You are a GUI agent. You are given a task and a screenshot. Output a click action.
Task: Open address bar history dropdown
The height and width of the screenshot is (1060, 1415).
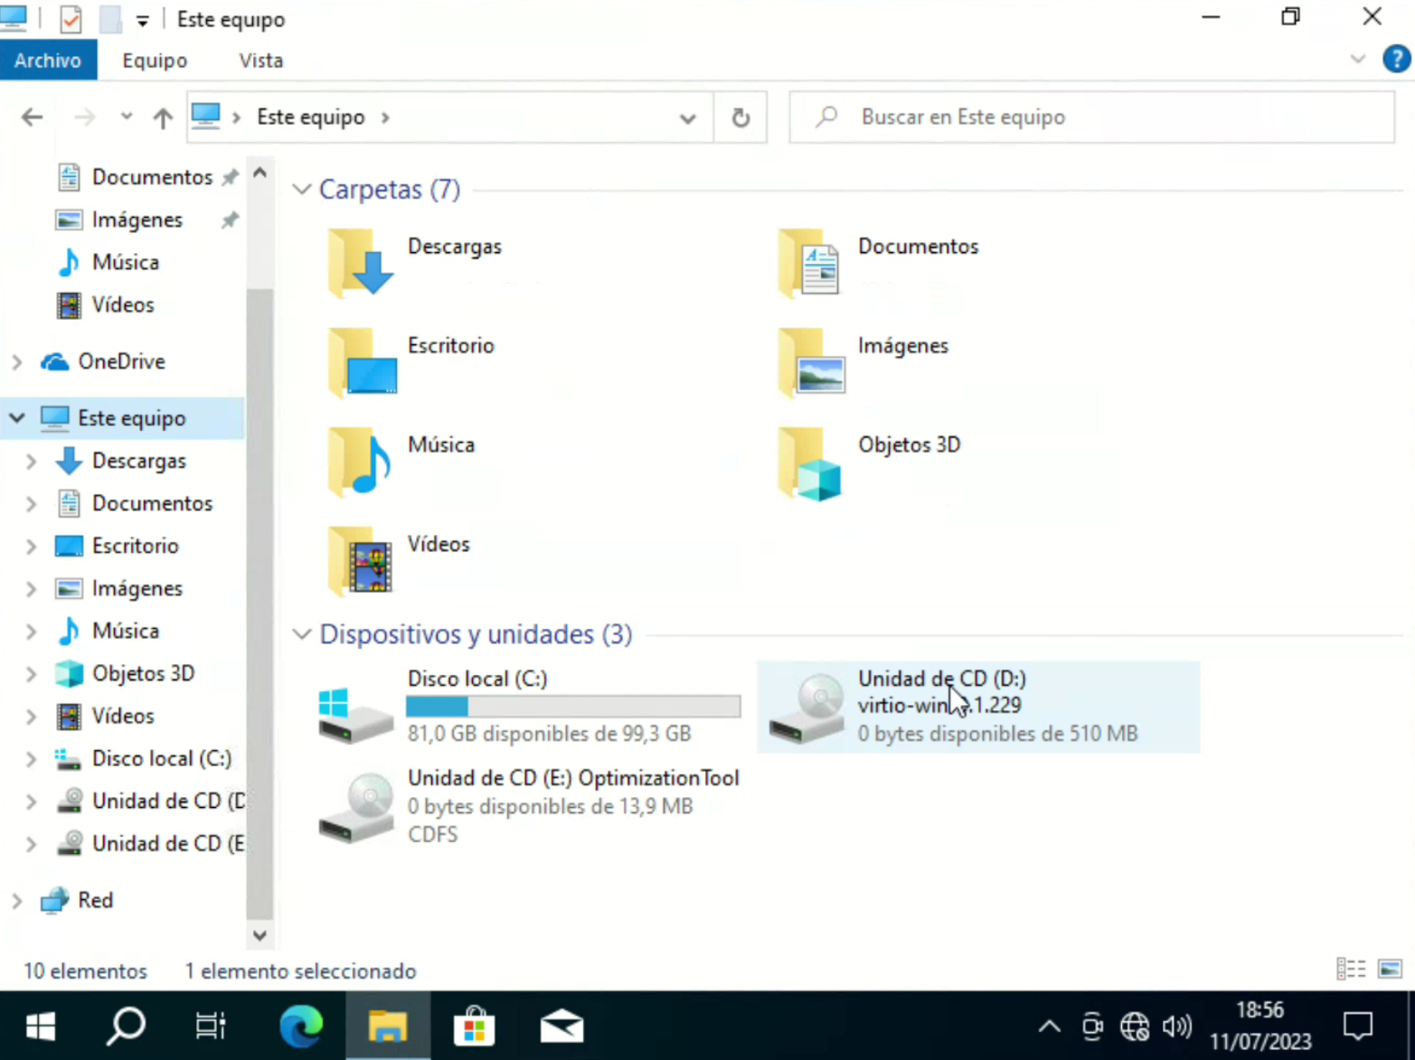(x=687, y=117)
